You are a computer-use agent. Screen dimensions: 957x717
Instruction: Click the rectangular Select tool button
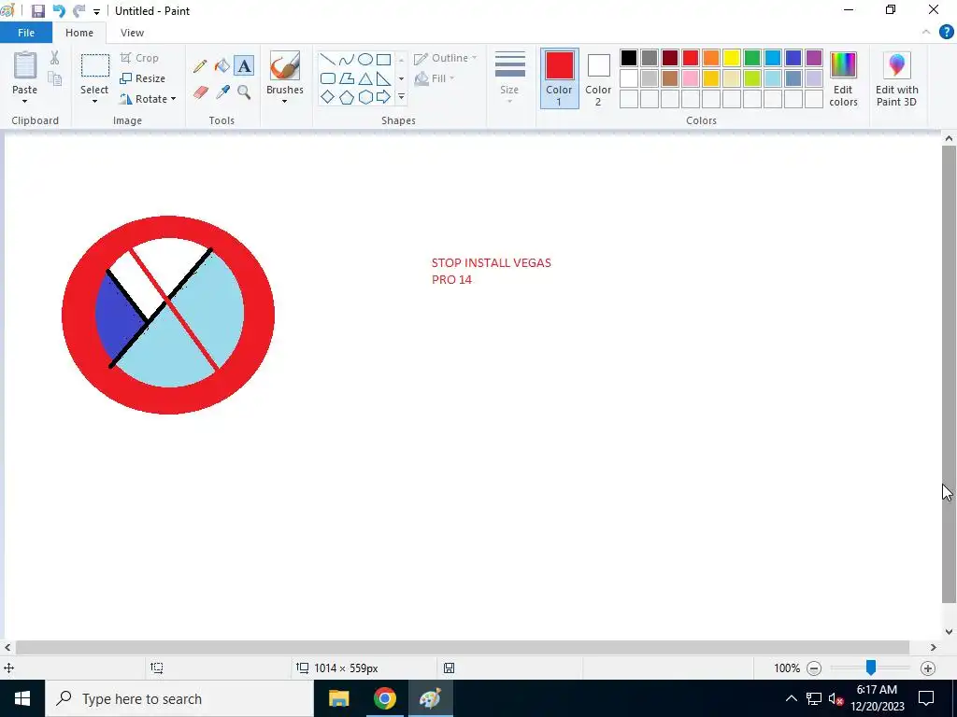coord(95,65)
